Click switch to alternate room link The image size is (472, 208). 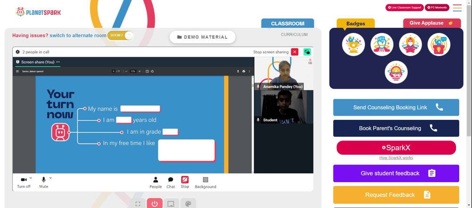tap(78, 35)
